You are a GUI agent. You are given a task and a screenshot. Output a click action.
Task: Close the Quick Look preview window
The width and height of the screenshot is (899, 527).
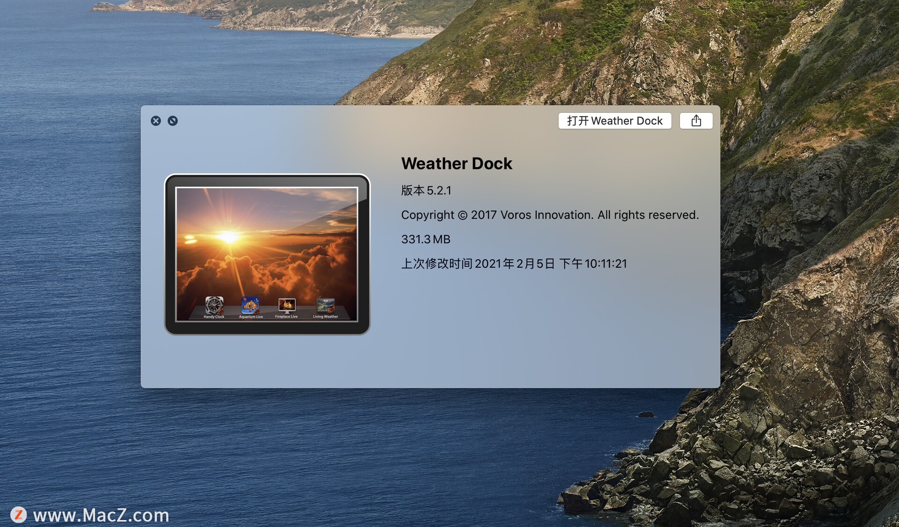pos(156,121)
